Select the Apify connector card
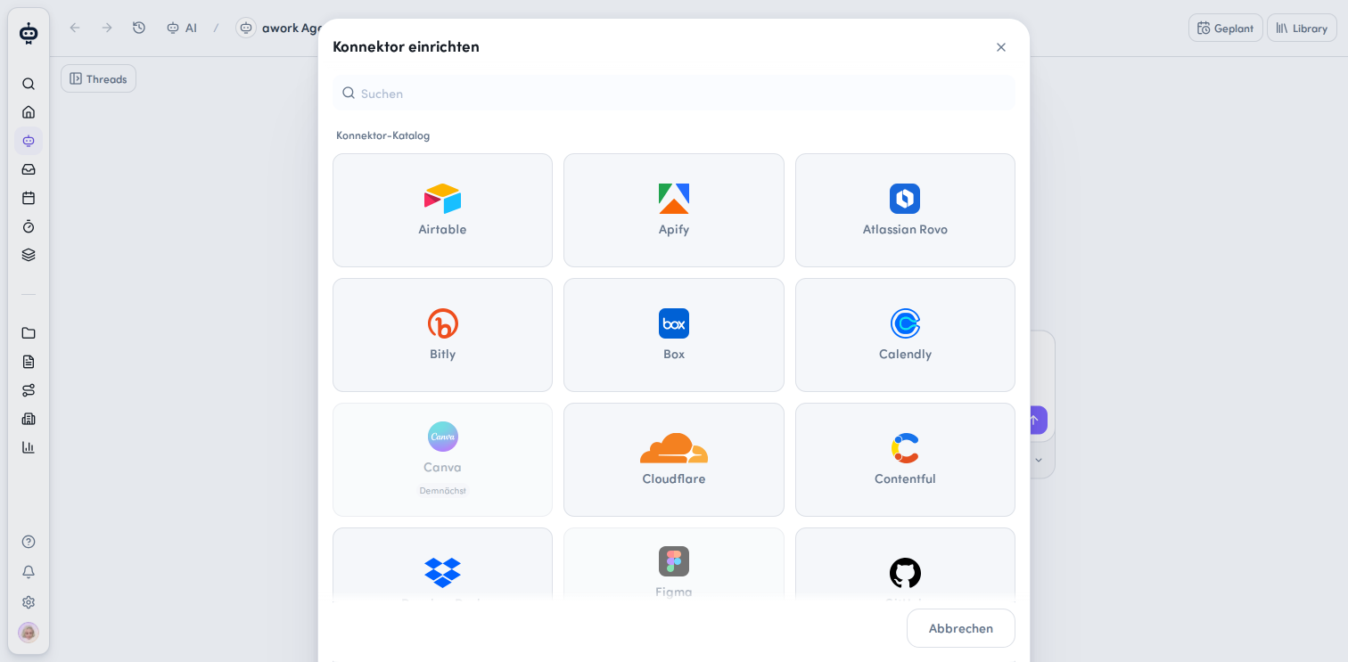 (674, 210)
